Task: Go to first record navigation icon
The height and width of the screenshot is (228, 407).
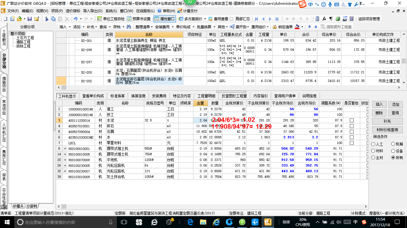Action: click(257, 19)
